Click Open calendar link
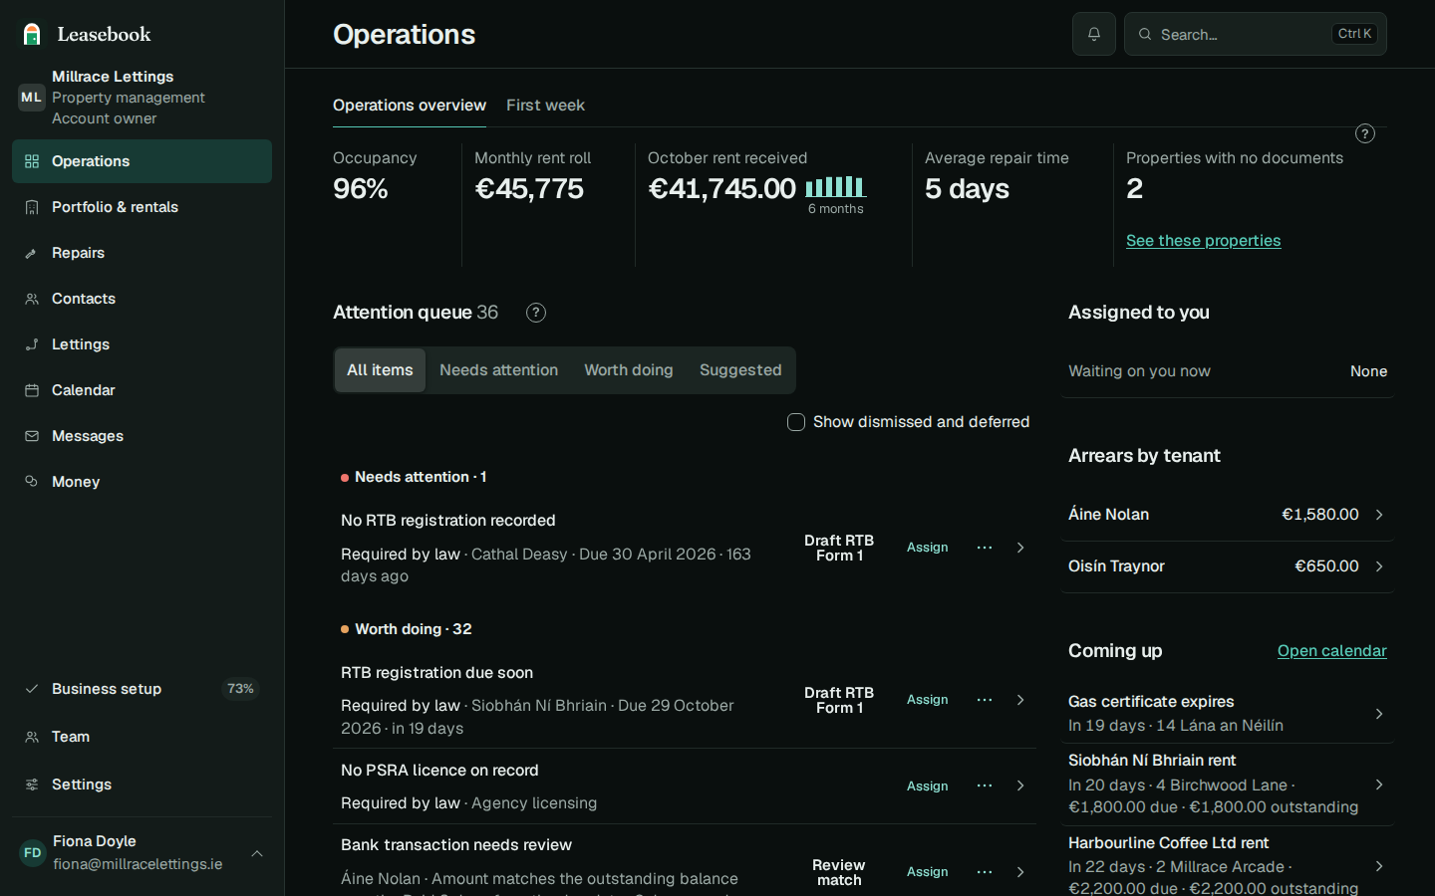1435x896 pixels. 1331,651
